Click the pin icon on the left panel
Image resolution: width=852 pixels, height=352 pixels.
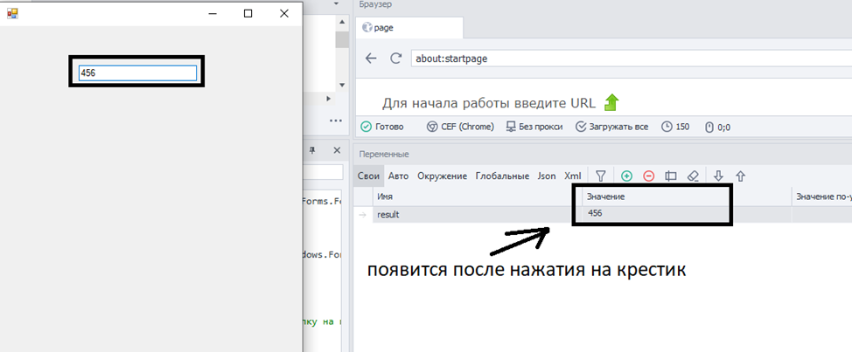(313, 150)
